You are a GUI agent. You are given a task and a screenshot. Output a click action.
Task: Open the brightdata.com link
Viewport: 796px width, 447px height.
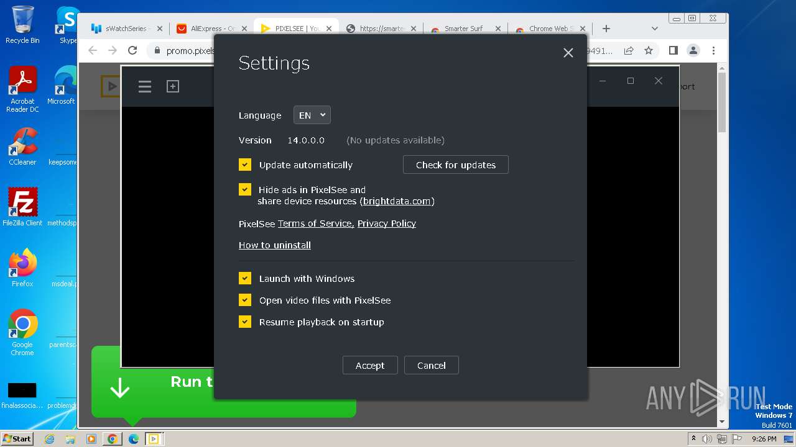point(397,201)
